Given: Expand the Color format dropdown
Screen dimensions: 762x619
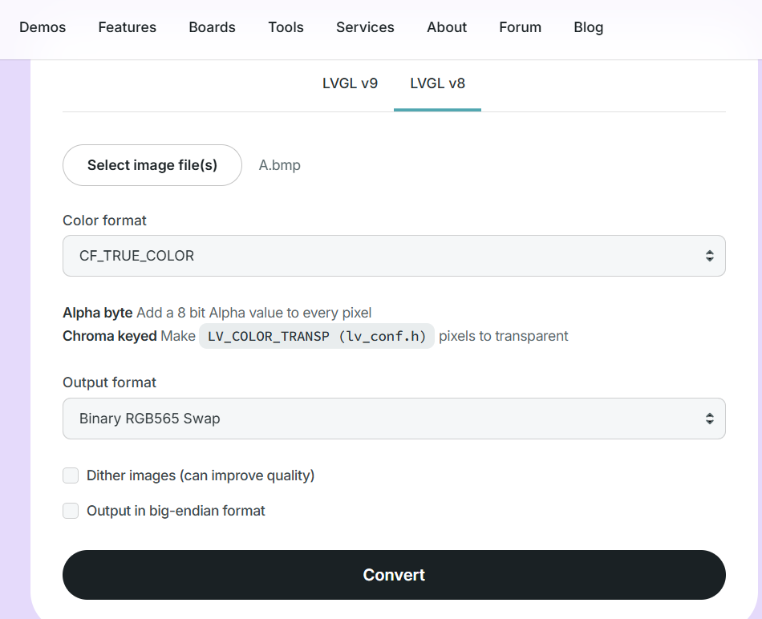Looking at the screenshot, I should [394, 256].
